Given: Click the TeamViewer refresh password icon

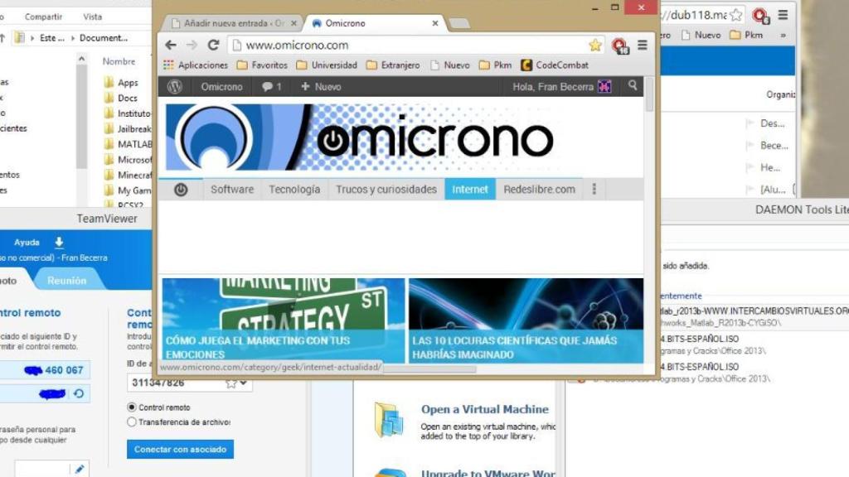Looking at the screenshot, I should coord(79,394).
